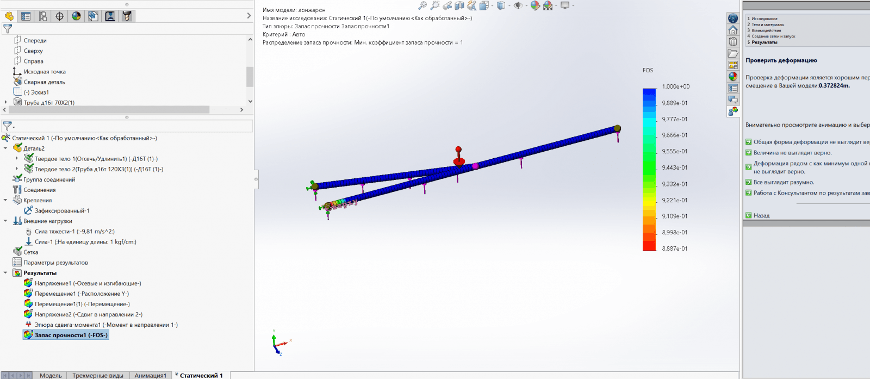Click the Назад link in the advisor
Screen dimensions: 870x379
(x=761, y=215)
